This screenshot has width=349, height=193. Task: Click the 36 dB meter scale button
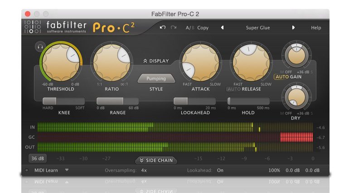coord(37,158)
